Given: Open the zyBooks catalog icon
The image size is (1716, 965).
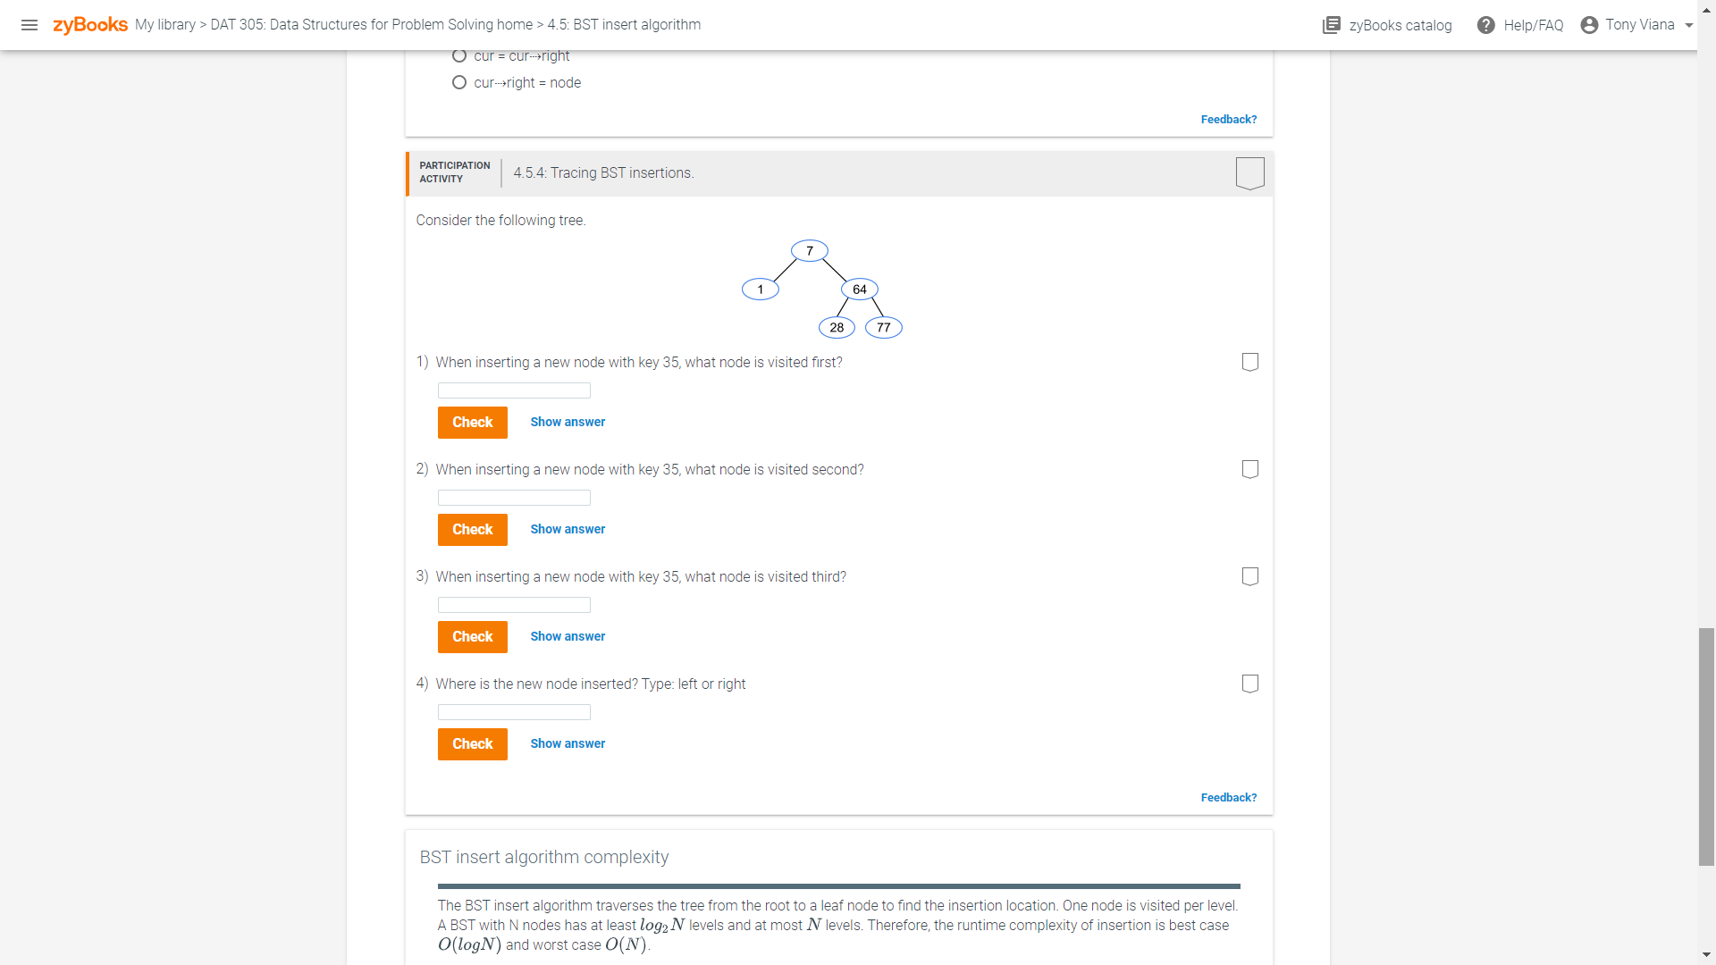Looking at the screenshot, I should point(1332,25).
